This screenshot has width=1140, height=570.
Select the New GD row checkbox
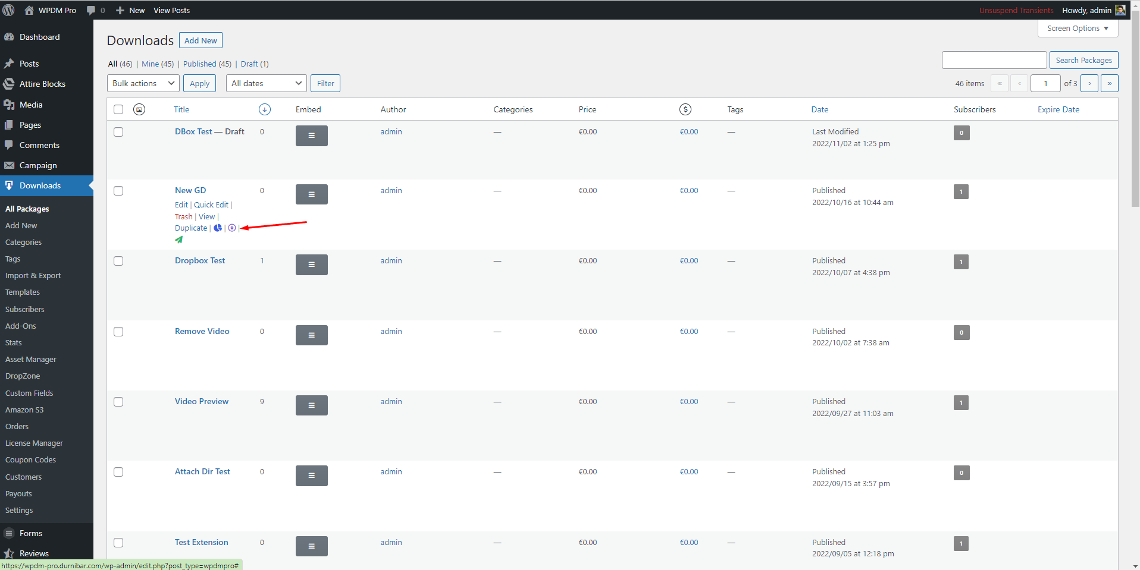click(118, 191)
